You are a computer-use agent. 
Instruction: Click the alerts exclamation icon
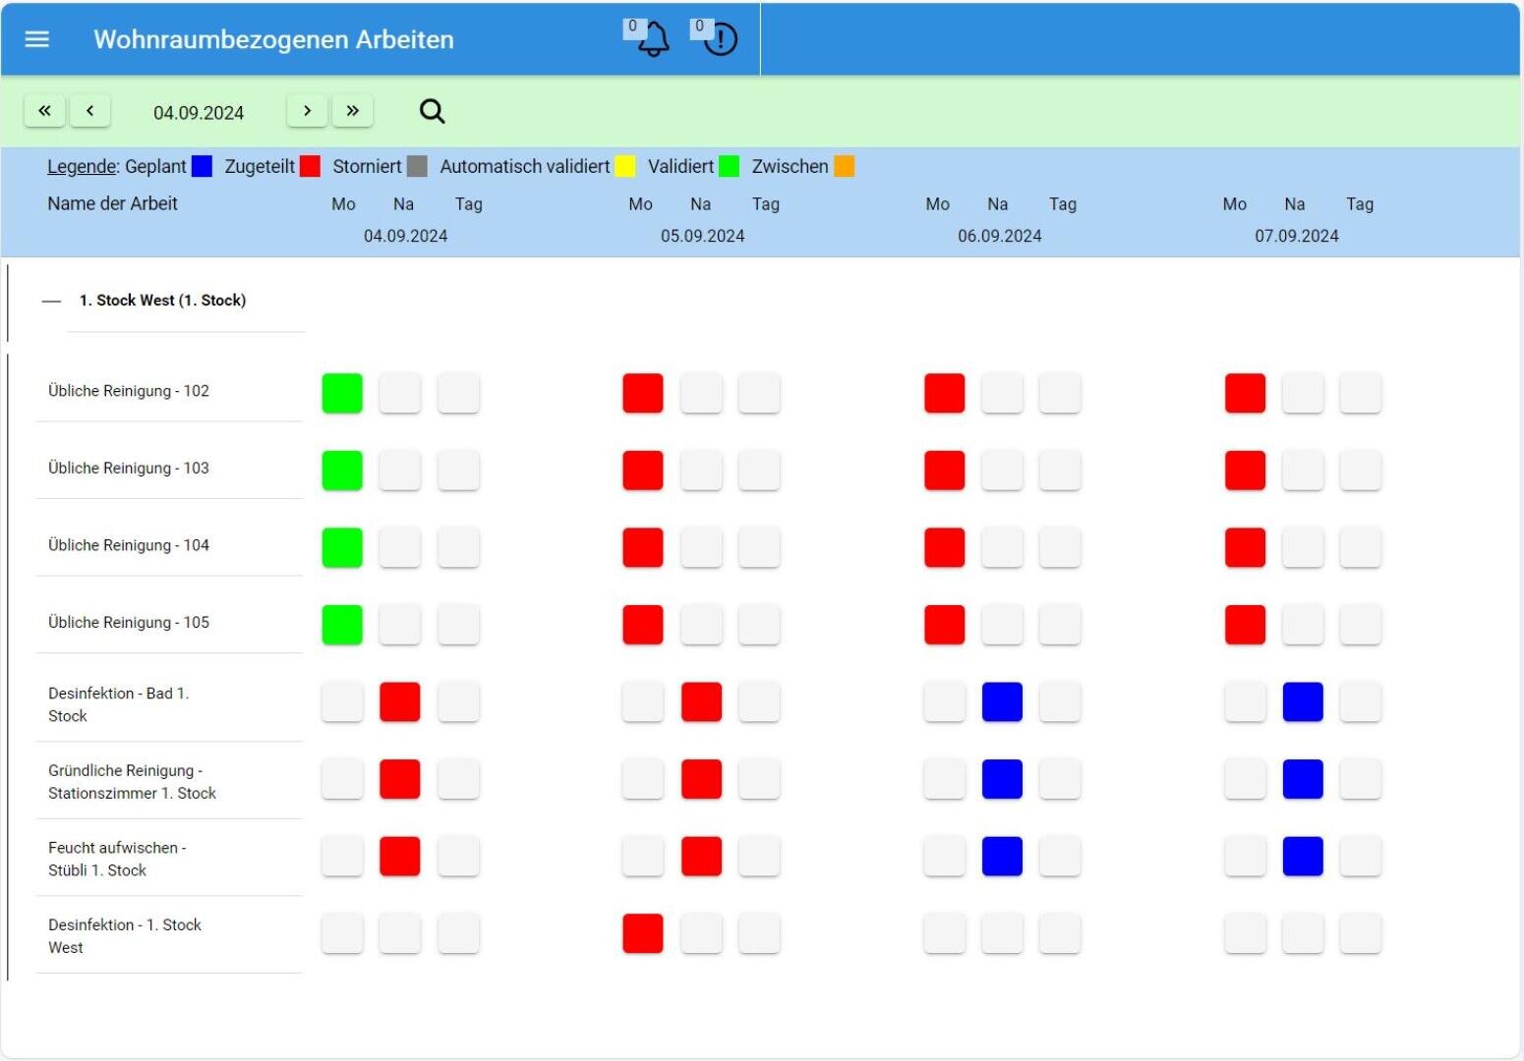[x=719, y=39]
